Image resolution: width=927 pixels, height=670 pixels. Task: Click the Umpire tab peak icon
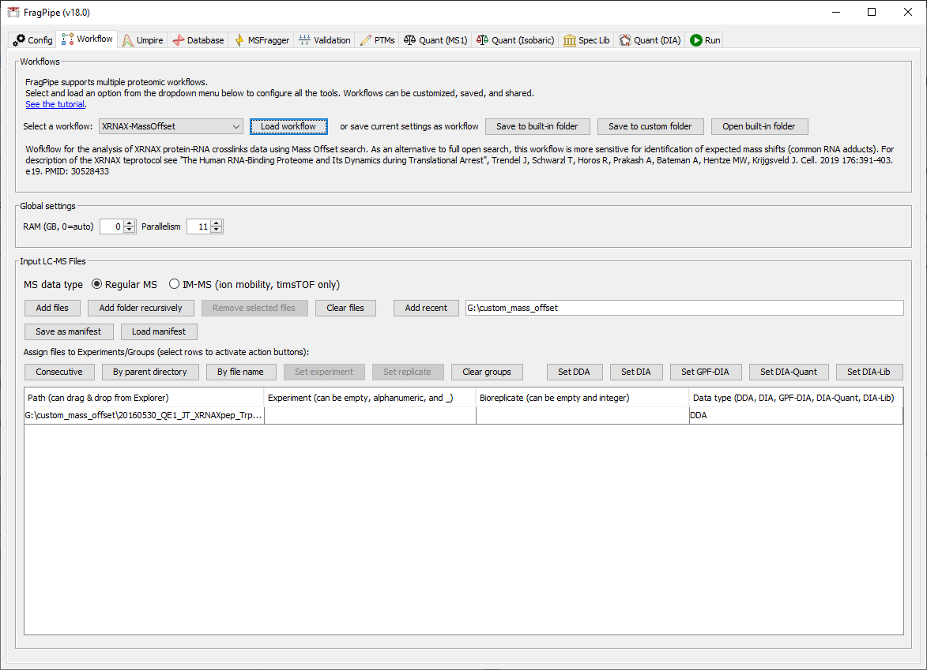point(128,40)
